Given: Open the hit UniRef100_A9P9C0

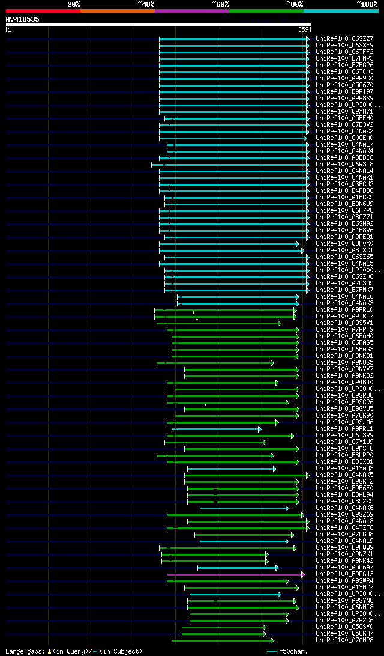Looking at the screenshot, I should coord(345,79).
